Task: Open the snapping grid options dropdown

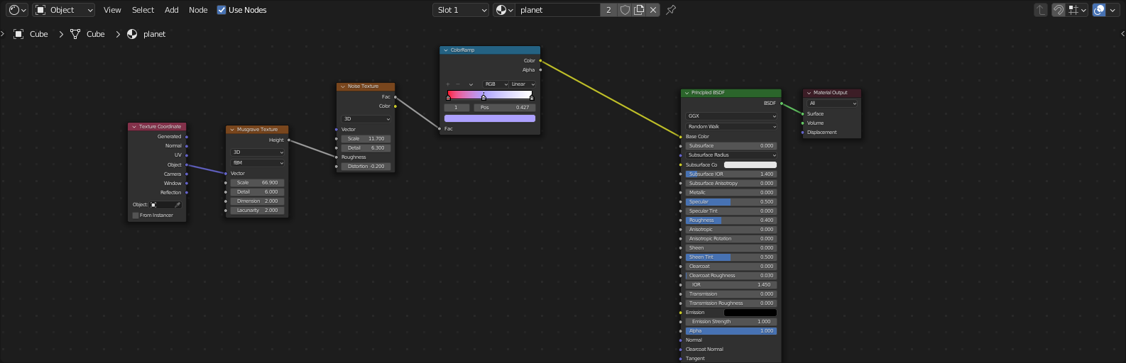Action: point(1078,10)
